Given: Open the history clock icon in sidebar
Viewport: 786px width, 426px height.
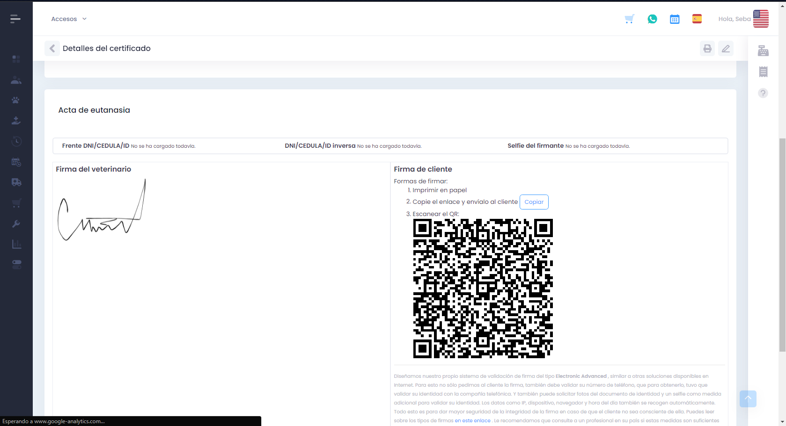Looking at the screenshot, I should pyautogui.click(x=16, y=141).
